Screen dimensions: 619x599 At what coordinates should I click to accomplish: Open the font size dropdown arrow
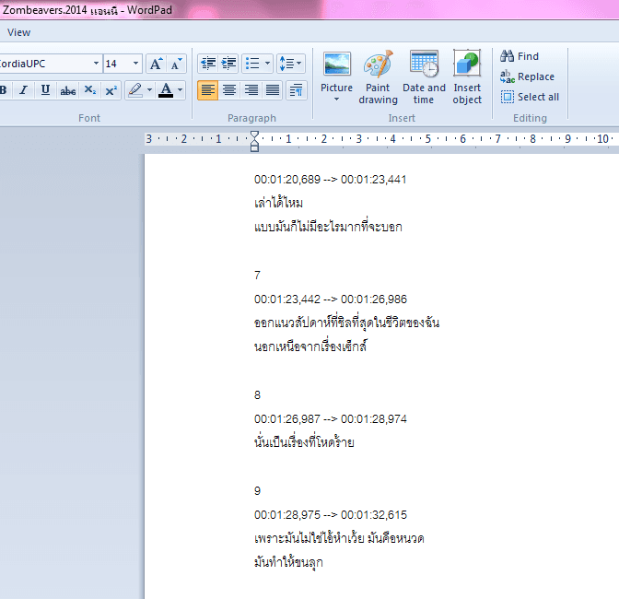[x=135, y=64]
